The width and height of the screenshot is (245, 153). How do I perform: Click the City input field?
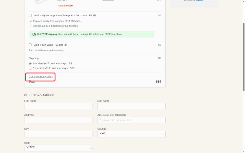[58, 134]
